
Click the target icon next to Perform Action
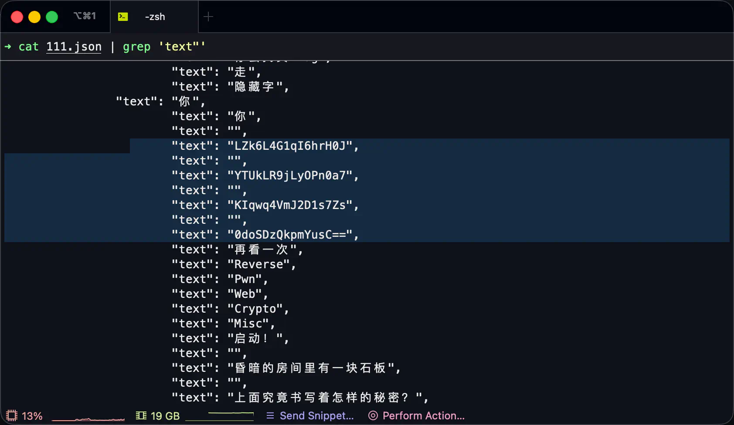(x=373, y=415)
